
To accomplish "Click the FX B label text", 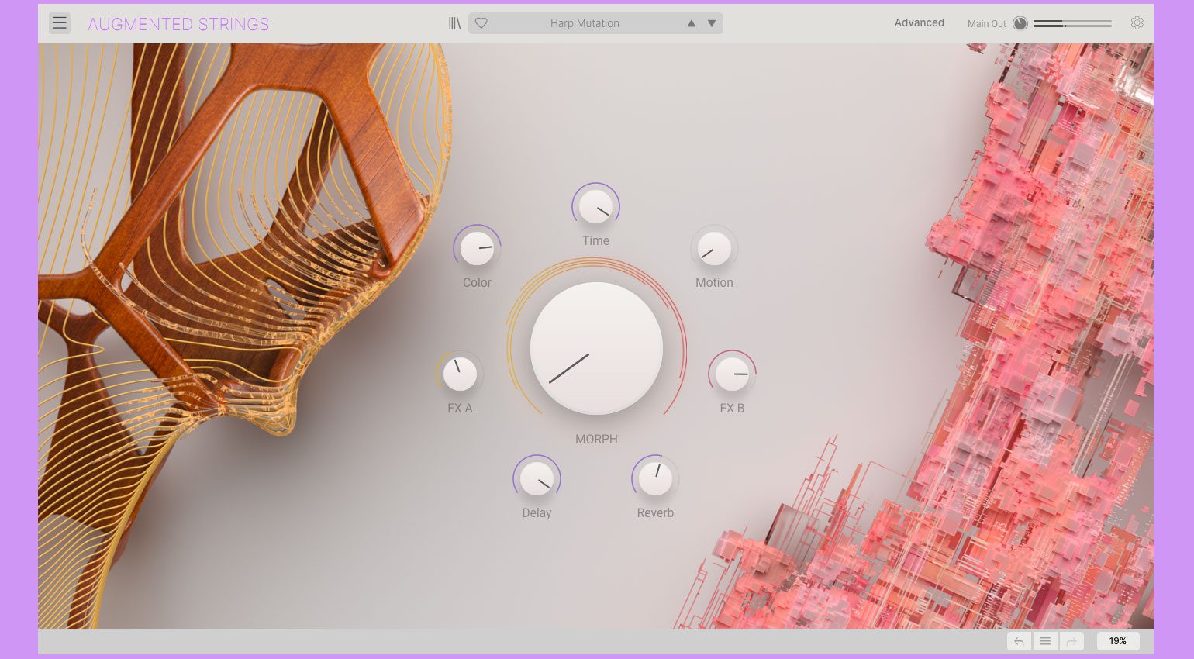I will 732,408.
